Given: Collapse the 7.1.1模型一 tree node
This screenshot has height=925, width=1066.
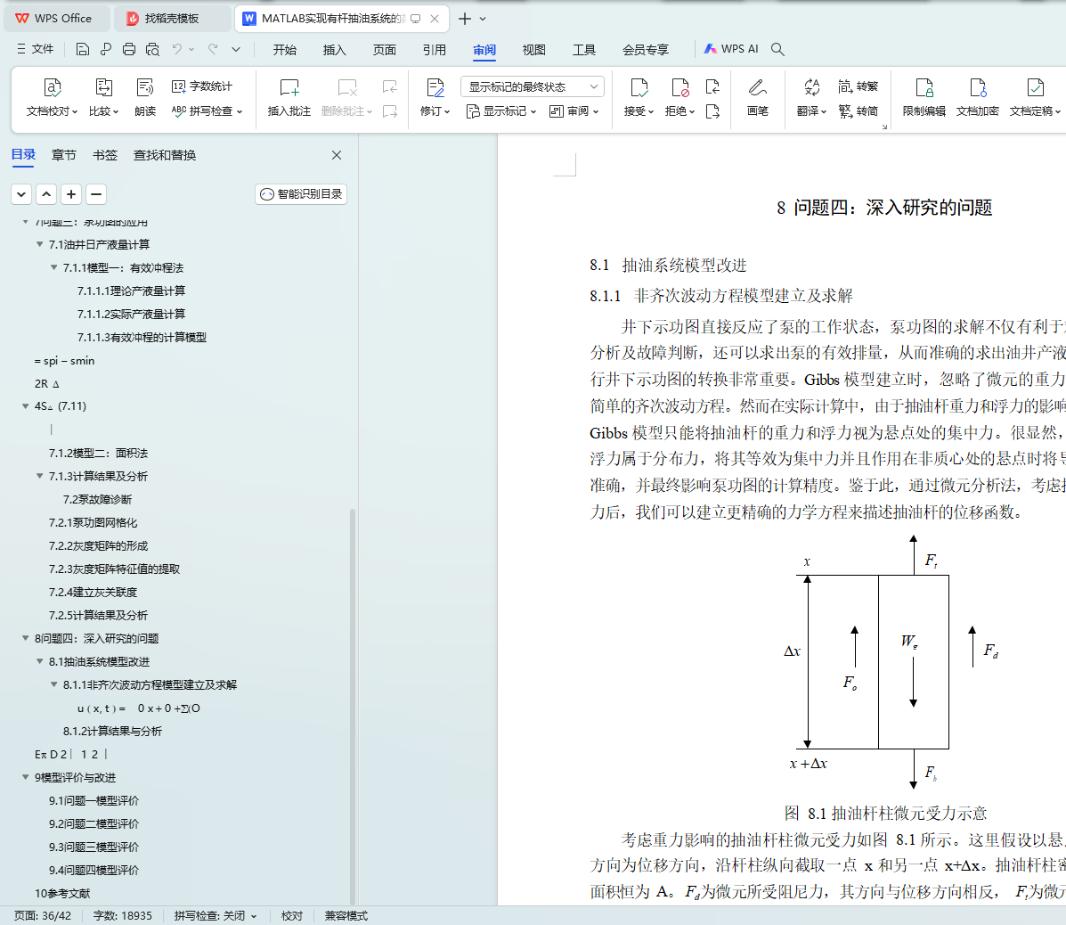Looking at the screenshot, I should tap(53, 267).
